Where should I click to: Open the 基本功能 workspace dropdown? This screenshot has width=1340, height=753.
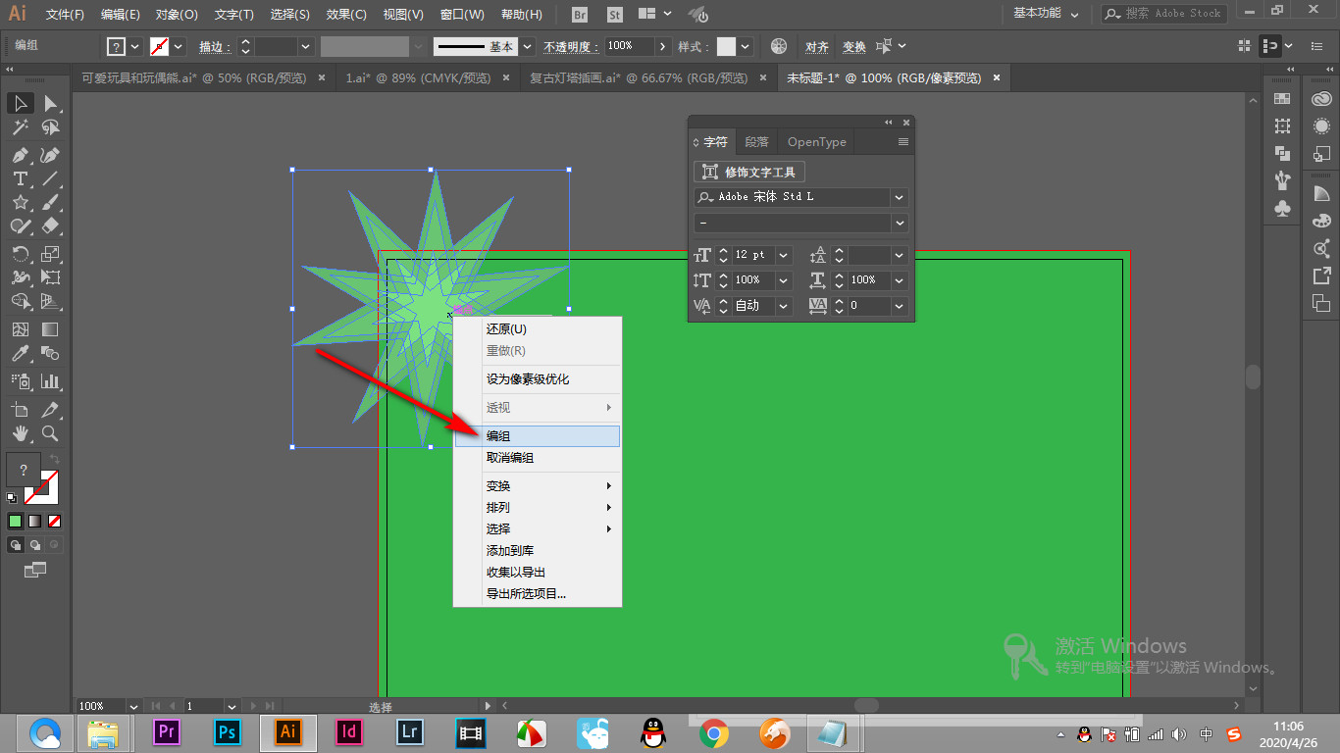pos(1047,14)
